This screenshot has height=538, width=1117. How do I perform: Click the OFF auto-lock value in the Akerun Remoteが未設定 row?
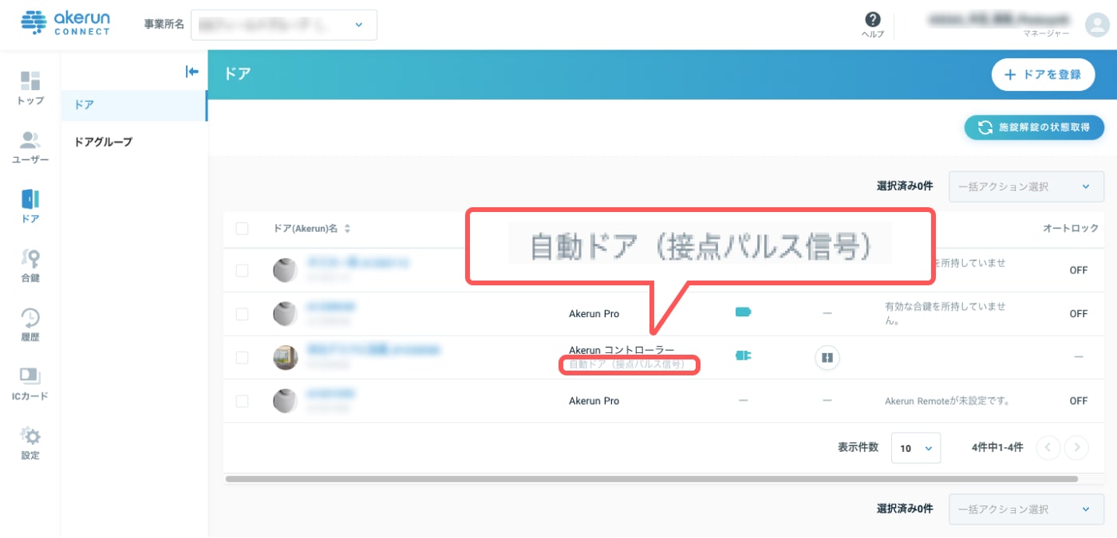tap(1079, 401)
